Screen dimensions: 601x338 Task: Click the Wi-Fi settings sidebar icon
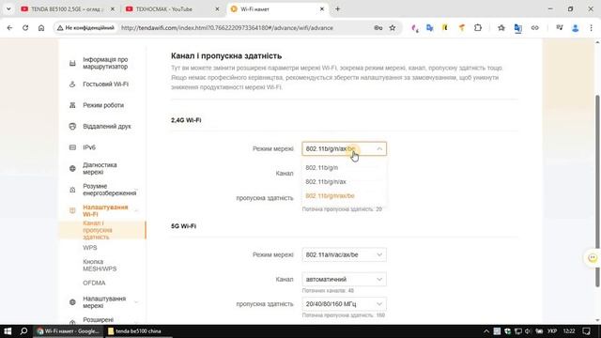click(x=72, y=210)
